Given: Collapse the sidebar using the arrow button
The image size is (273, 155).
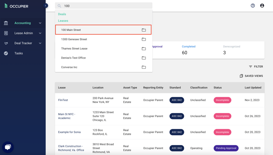Looking at the screenshot, I should click(46, 6).
